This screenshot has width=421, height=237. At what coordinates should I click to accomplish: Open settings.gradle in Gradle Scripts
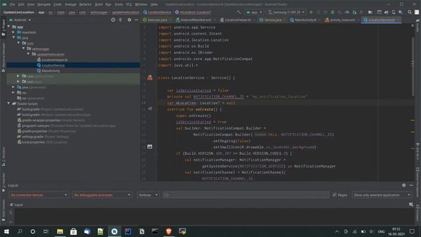coord(33,136)
